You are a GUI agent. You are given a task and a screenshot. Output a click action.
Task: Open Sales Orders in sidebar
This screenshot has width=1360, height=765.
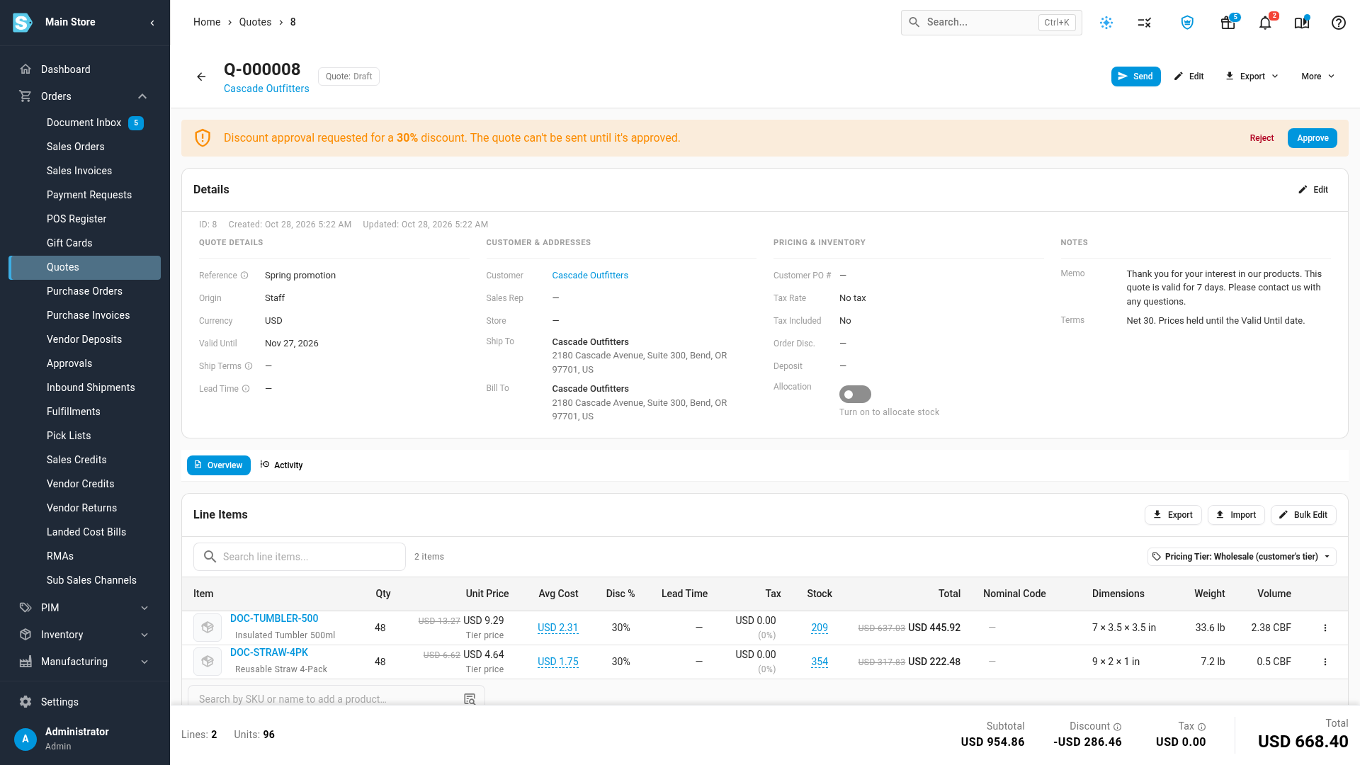(76, 147)
